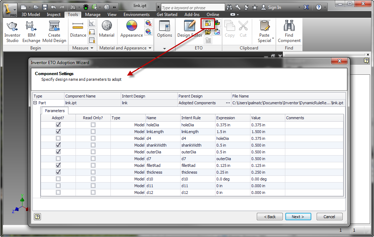Open the Autodesk Exchange X icon
This screenshot has height=237, width=374.
coord(306,7)
